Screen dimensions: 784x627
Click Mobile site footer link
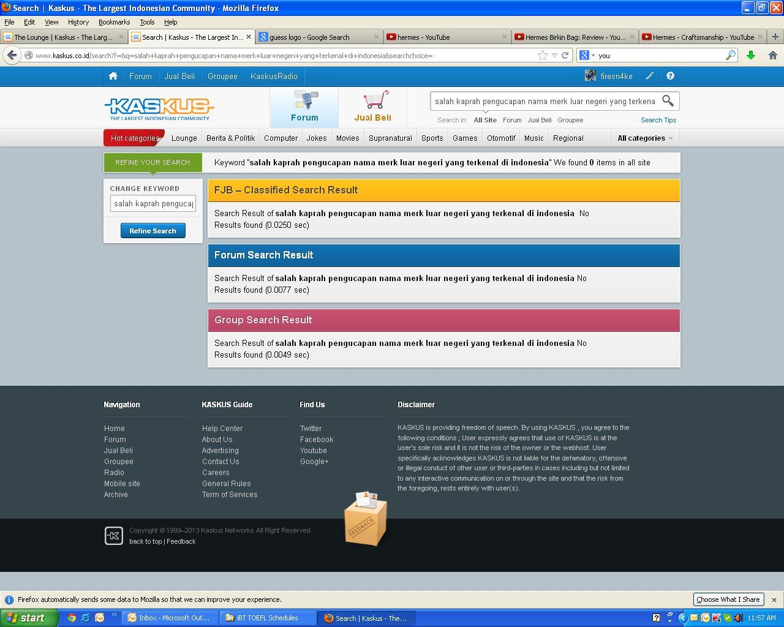pyautogui.click(x=122, y=484)
